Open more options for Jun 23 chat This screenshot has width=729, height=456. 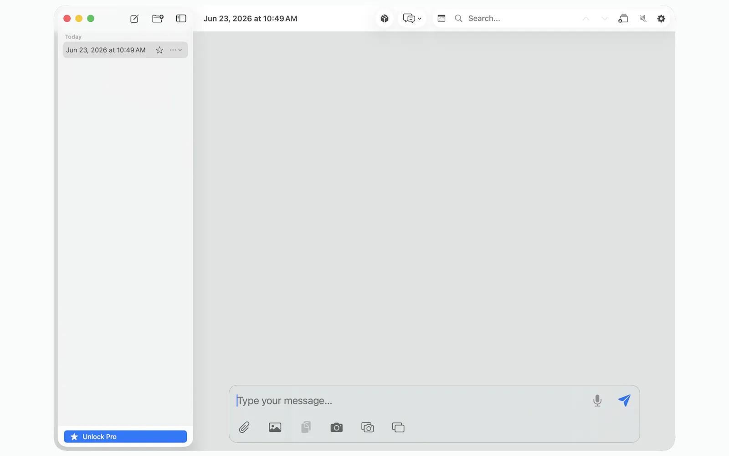pyautogui.click(x=176, y=50)
